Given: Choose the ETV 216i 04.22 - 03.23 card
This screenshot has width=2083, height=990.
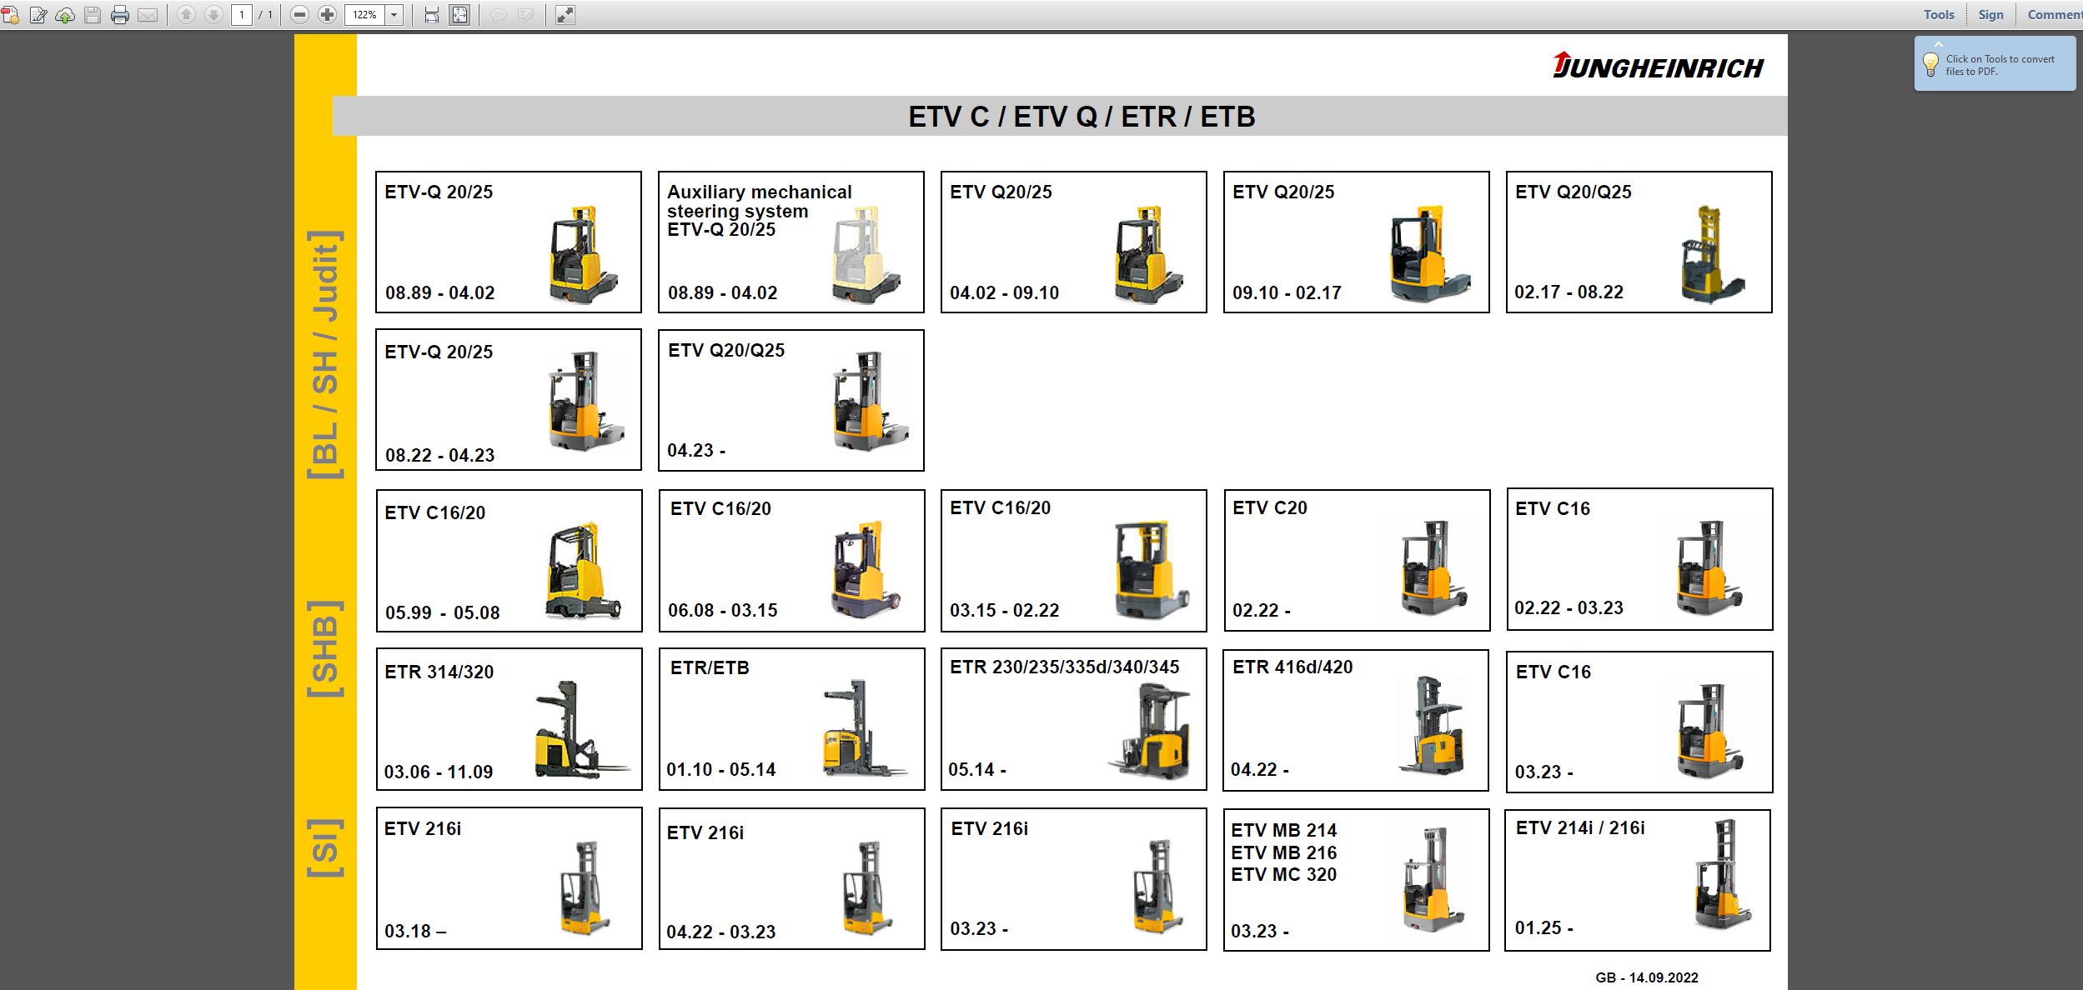Looking at the screenshot, I should [x=792, y=879].
